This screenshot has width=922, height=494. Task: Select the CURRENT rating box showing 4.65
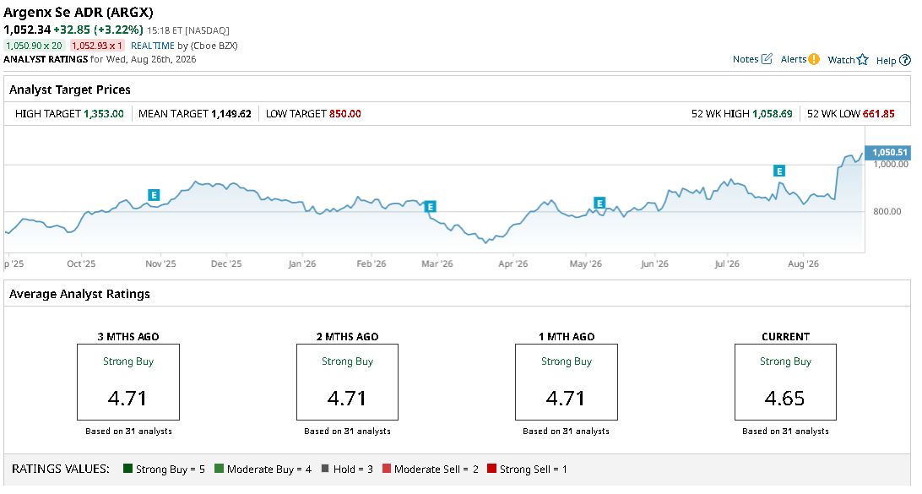point(785,383)
